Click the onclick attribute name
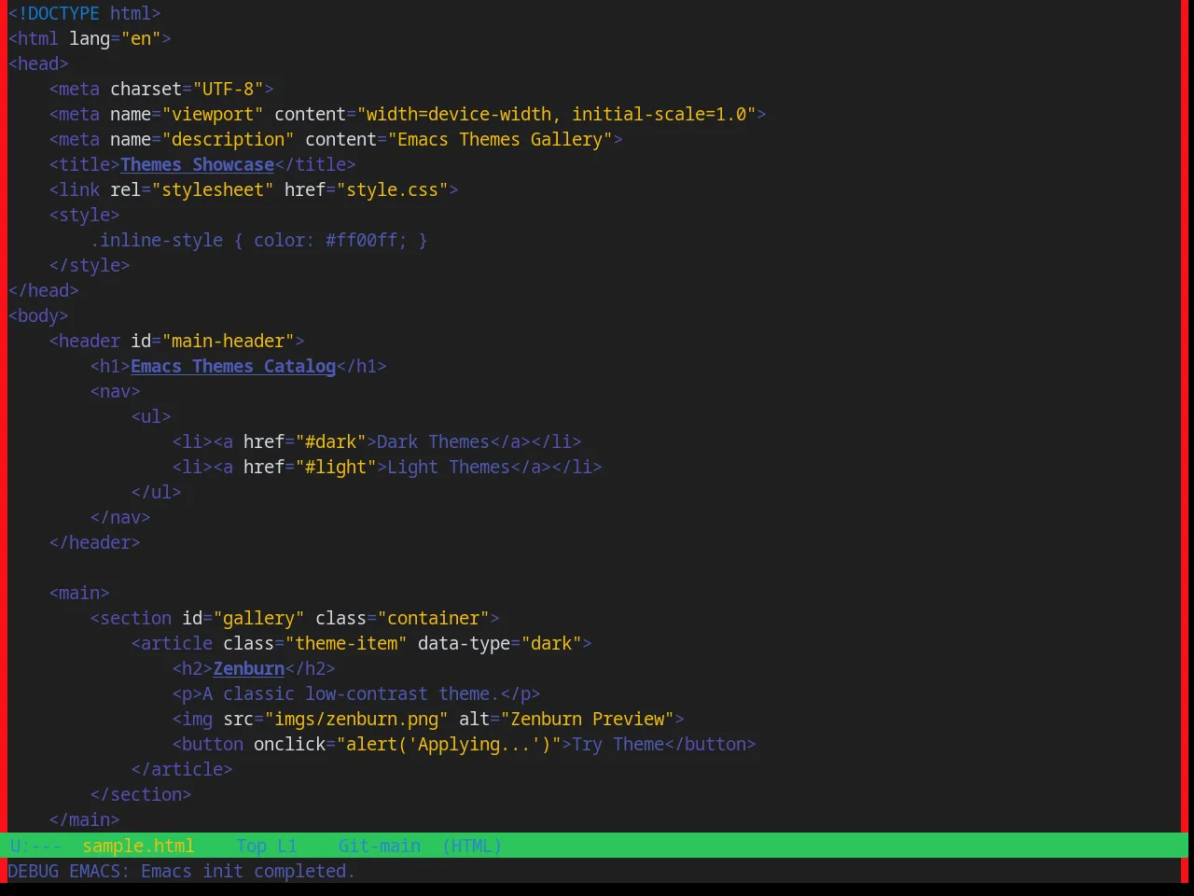 (x=289, y=744)
